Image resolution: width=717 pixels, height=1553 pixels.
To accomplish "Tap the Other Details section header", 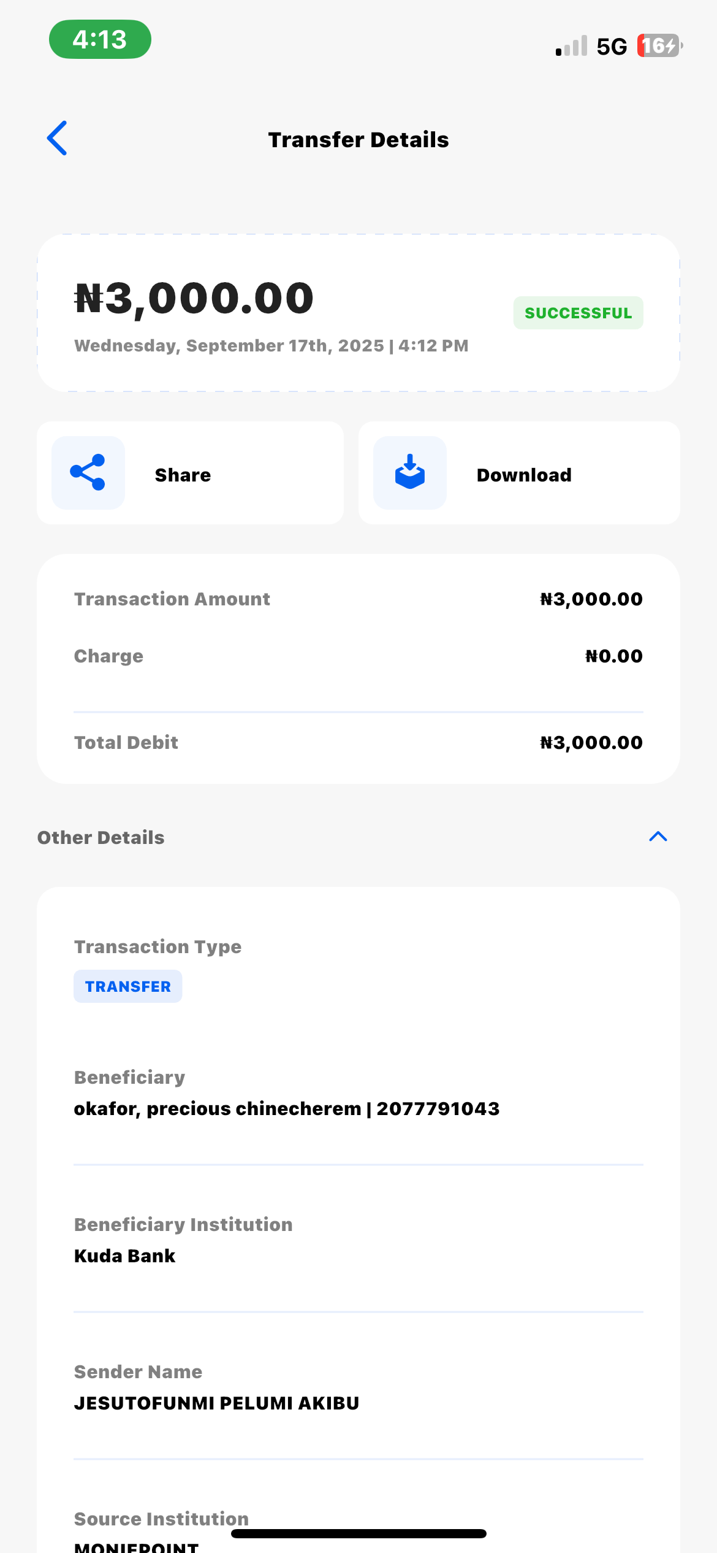I will tap(101, 837).
